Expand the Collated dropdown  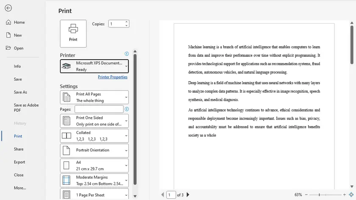[x=94, y=136]
